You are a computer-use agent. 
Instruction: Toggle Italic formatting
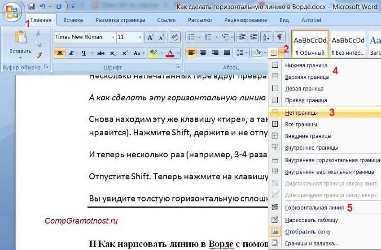tap(72, 53)
